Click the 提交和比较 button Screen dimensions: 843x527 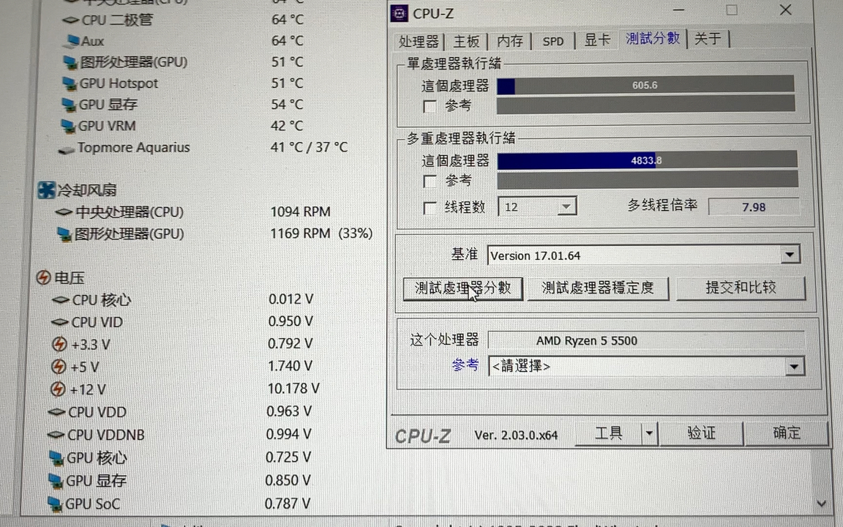tap(741, 288)
